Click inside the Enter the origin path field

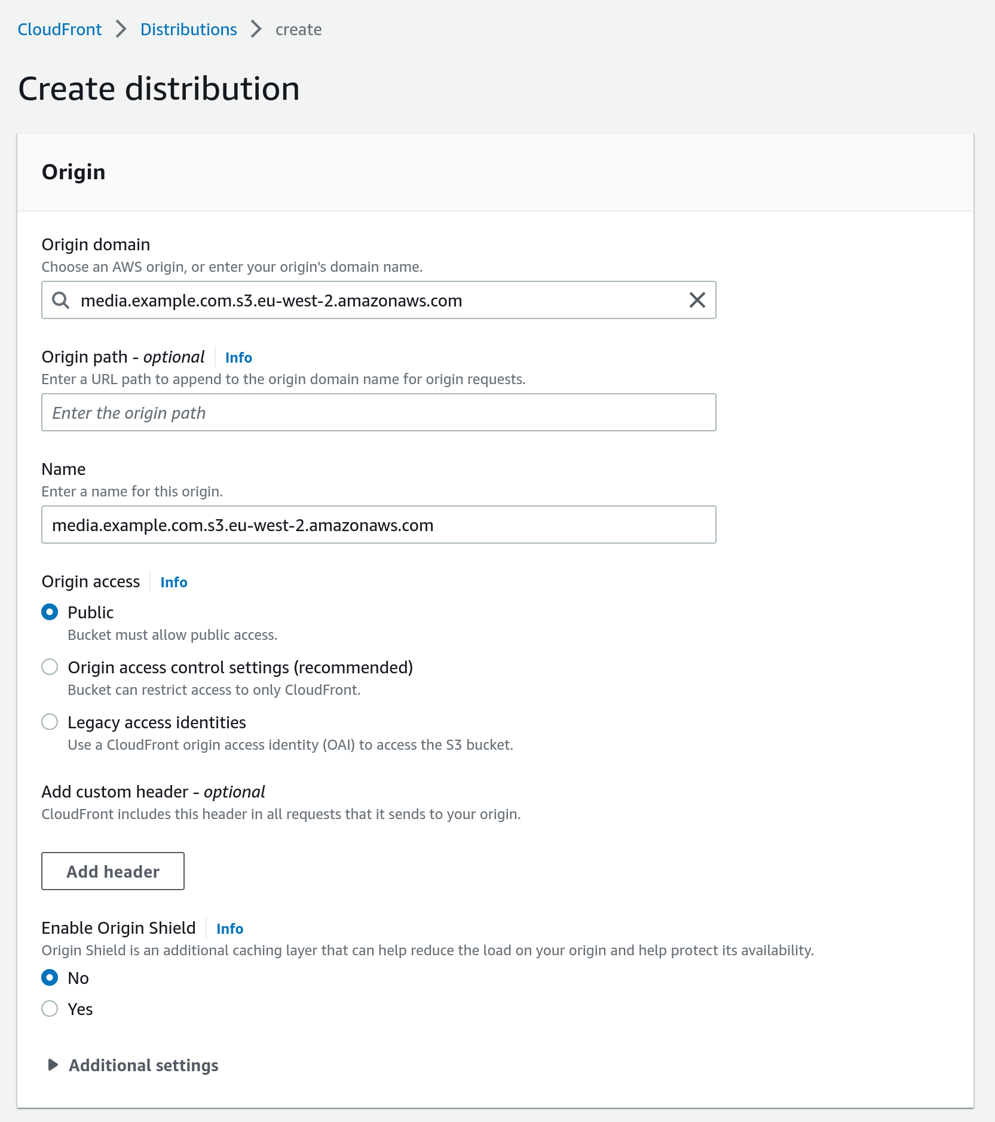[378, 412]
